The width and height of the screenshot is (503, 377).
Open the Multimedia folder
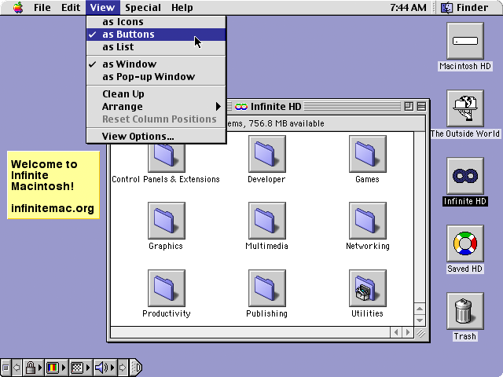(266, 221)
